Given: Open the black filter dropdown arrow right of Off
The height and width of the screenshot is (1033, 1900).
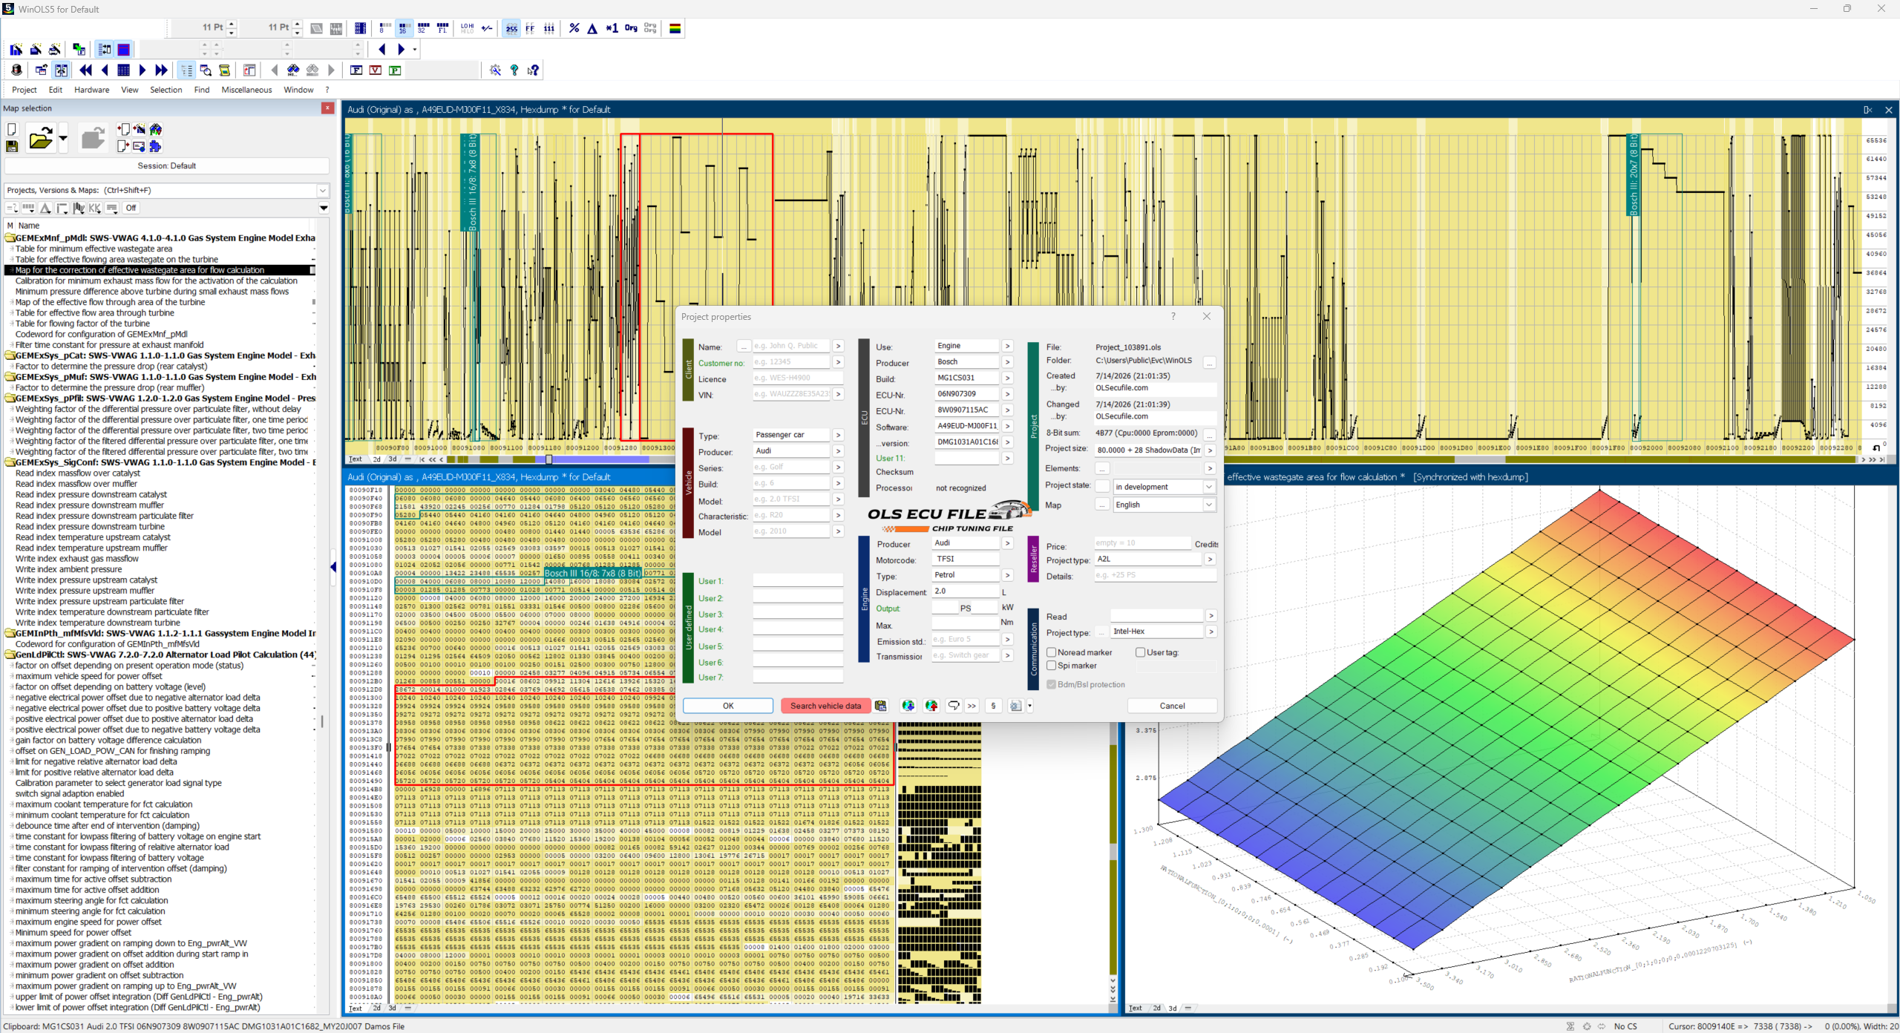Looking at the screenshot, I should (324, 209).
